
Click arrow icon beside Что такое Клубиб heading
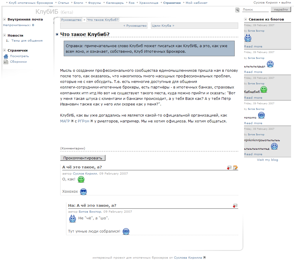tap(57, 35)
